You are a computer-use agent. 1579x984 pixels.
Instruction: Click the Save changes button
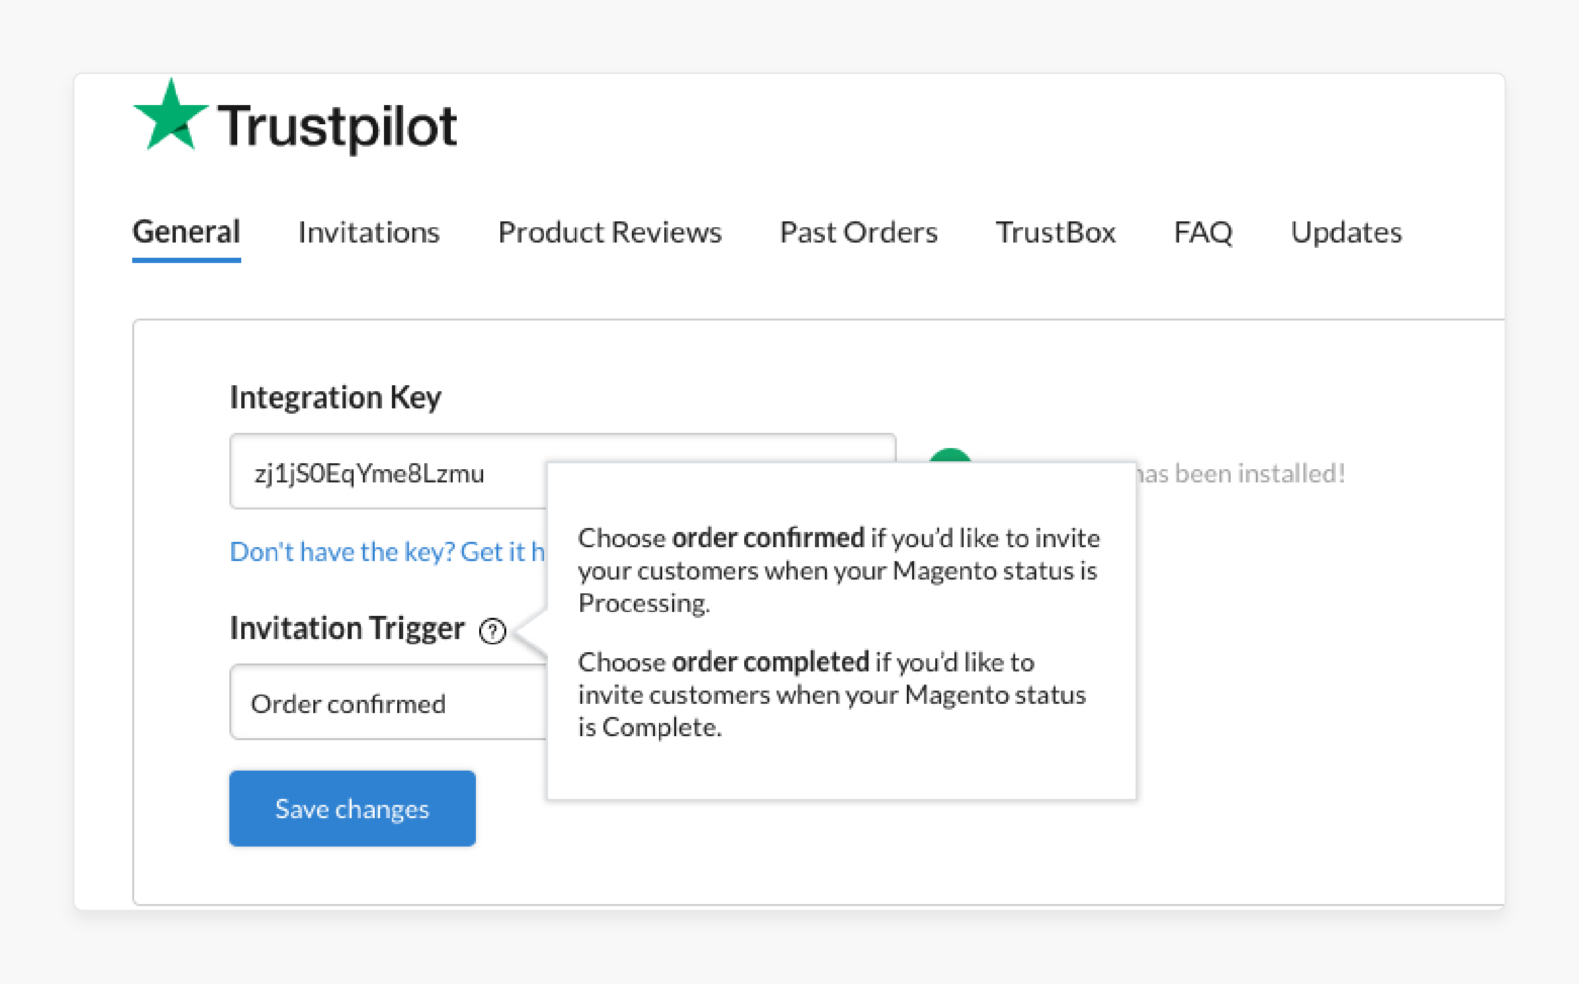(352, 809)
